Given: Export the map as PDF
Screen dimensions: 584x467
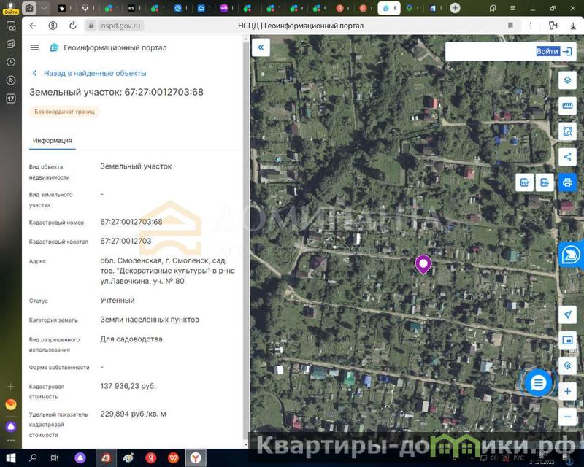Looking at the screenshot, I should click(x=524, y=182).
